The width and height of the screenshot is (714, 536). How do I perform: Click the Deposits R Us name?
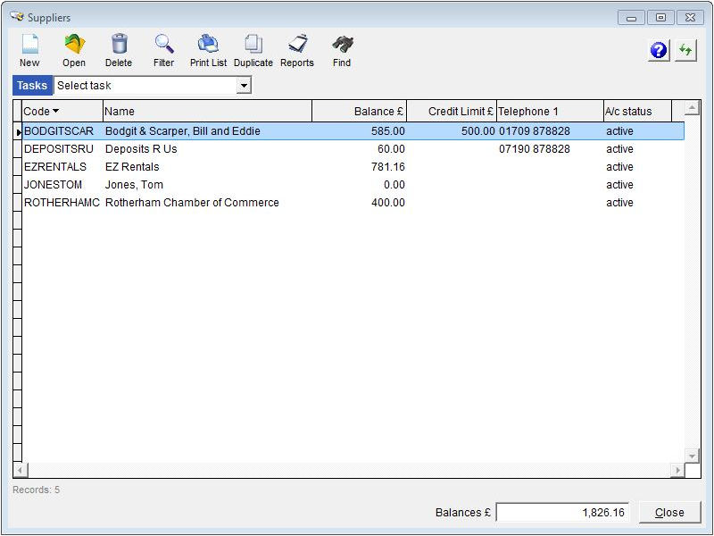point(141,149)
